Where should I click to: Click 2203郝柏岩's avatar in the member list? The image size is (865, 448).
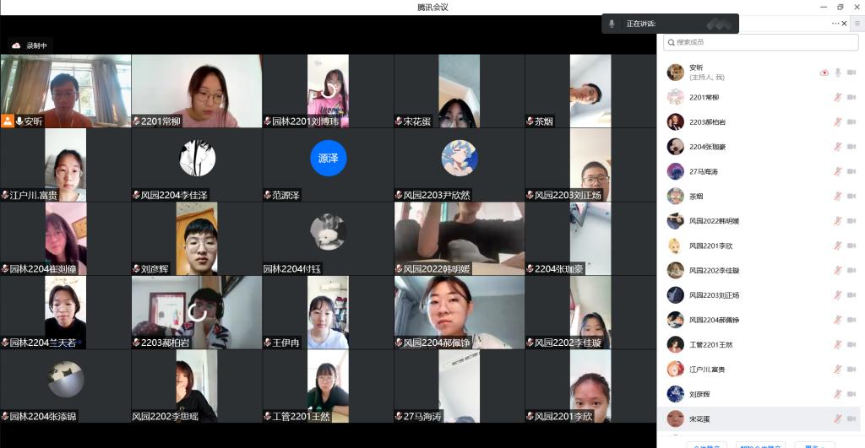(675, 121)
